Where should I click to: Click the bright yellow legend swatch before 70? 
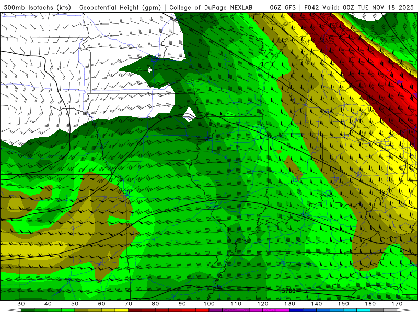[122, 310]
